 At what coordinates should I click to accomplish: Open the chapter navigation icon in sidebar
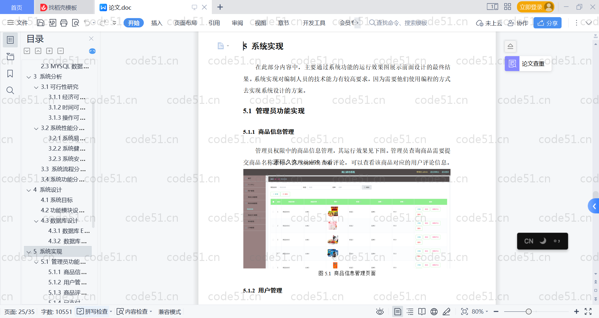coord(10,56)
